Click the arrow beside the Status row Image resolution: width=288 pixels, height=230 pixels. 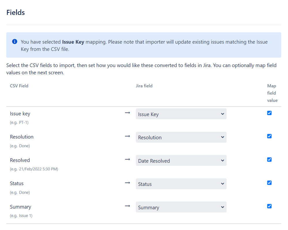127,183
